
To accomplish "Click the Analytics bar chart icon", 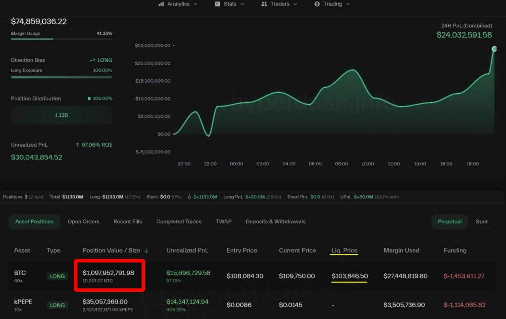I will tap(161, 4).
